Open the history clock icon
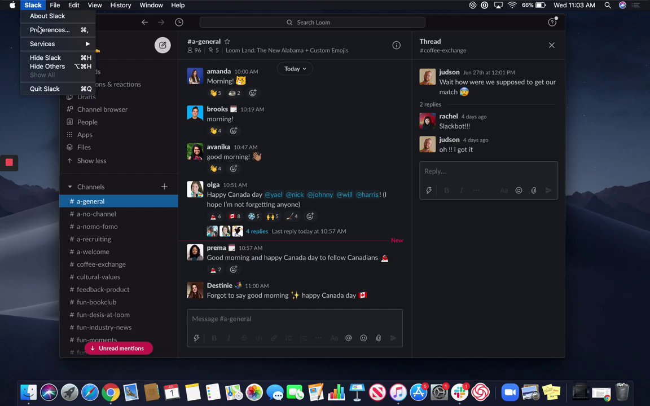650x406 pixels. tap(179, 23)
